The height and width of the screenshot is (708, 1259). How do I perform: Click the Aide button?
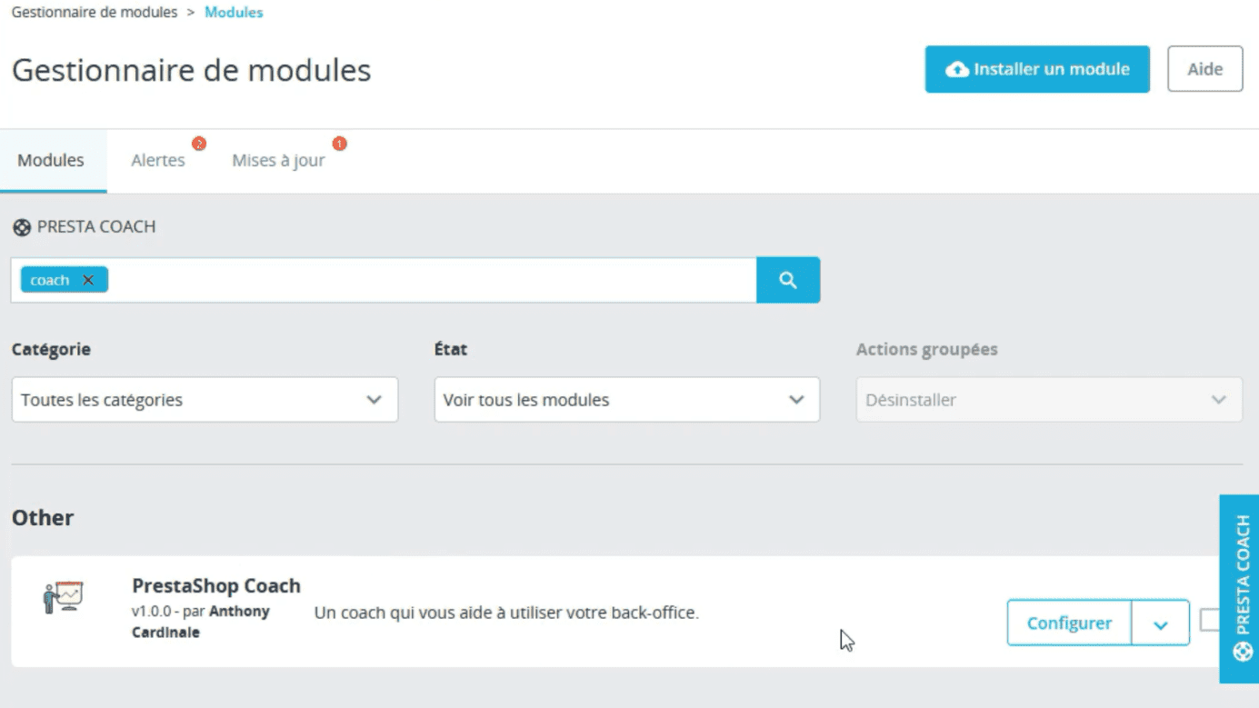tap(1204, 69)
